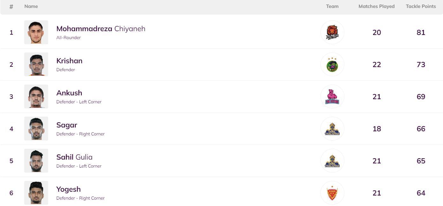Sort by Tackle Points column header
The image size is (443, 206).
click(421, 6)
